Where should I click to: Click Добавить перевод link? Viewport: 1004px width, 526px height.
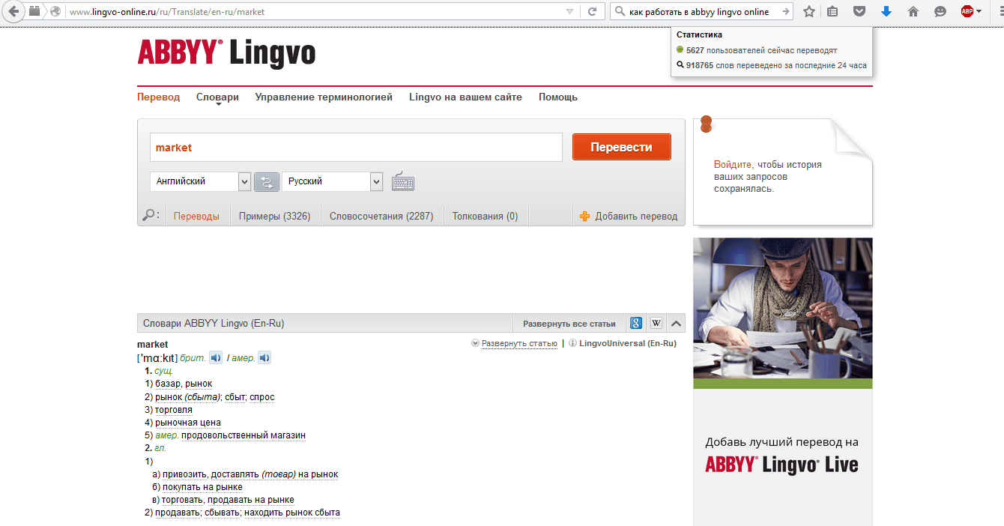[636, 217]
